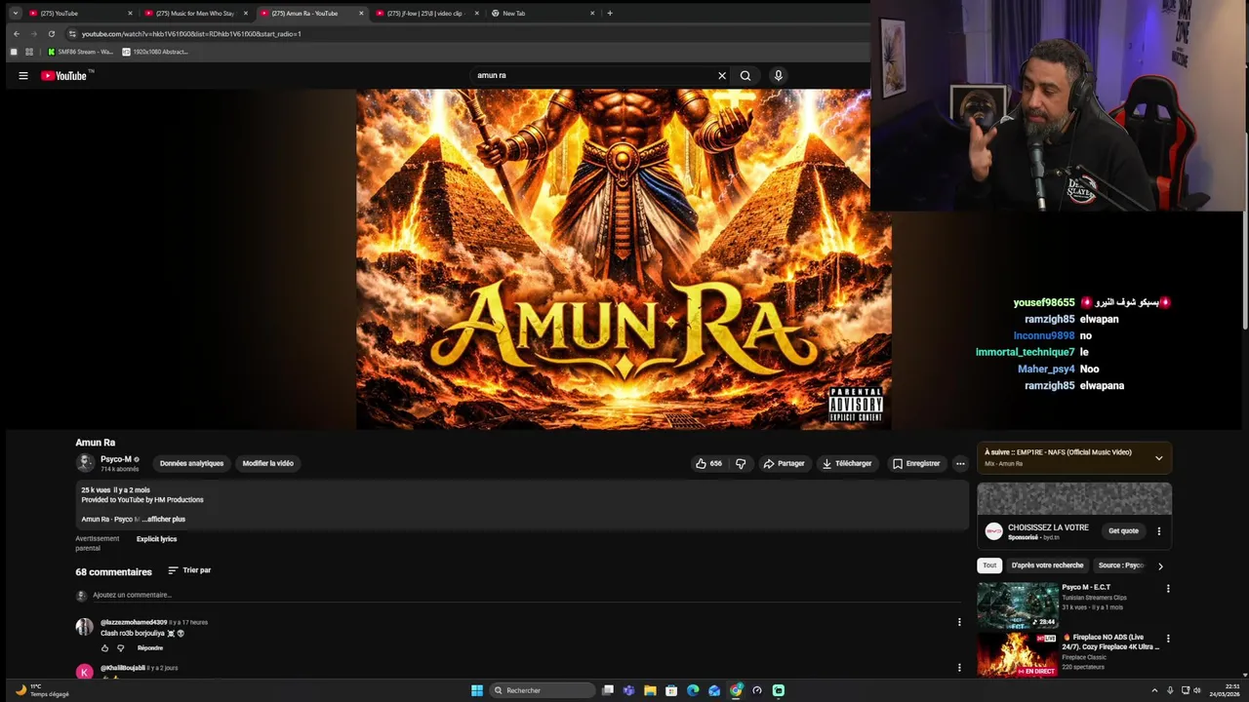
Task: Open the tab search dropdown arrow
Action: click(15, 14)
